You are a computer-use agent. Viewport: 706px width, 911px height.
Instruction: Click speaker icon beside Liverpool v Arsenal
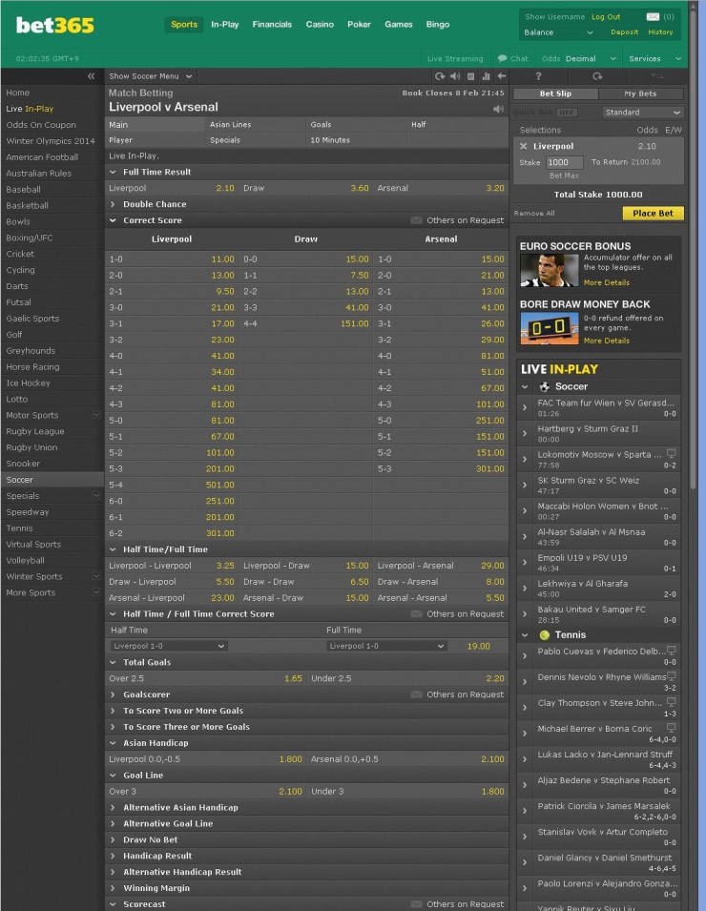click(498, 109)
